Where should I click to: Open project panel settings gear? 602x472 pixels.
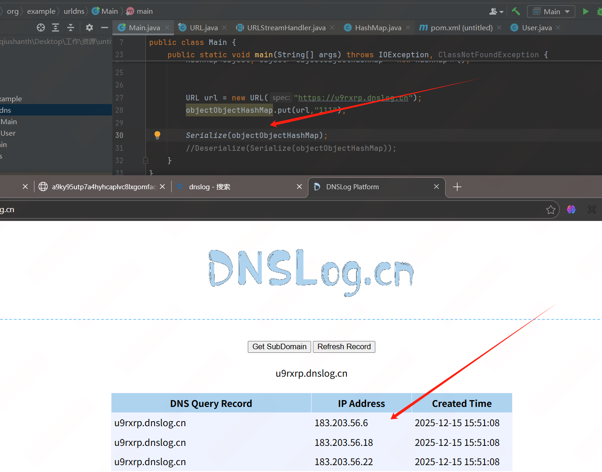click(89, 27)
